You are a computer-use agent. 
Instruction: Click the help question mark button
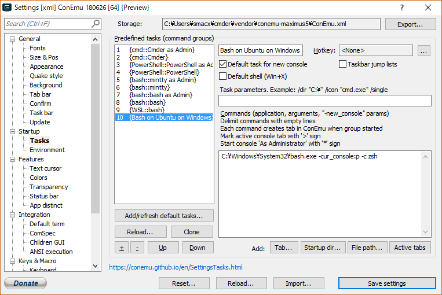tap(402, 8)
